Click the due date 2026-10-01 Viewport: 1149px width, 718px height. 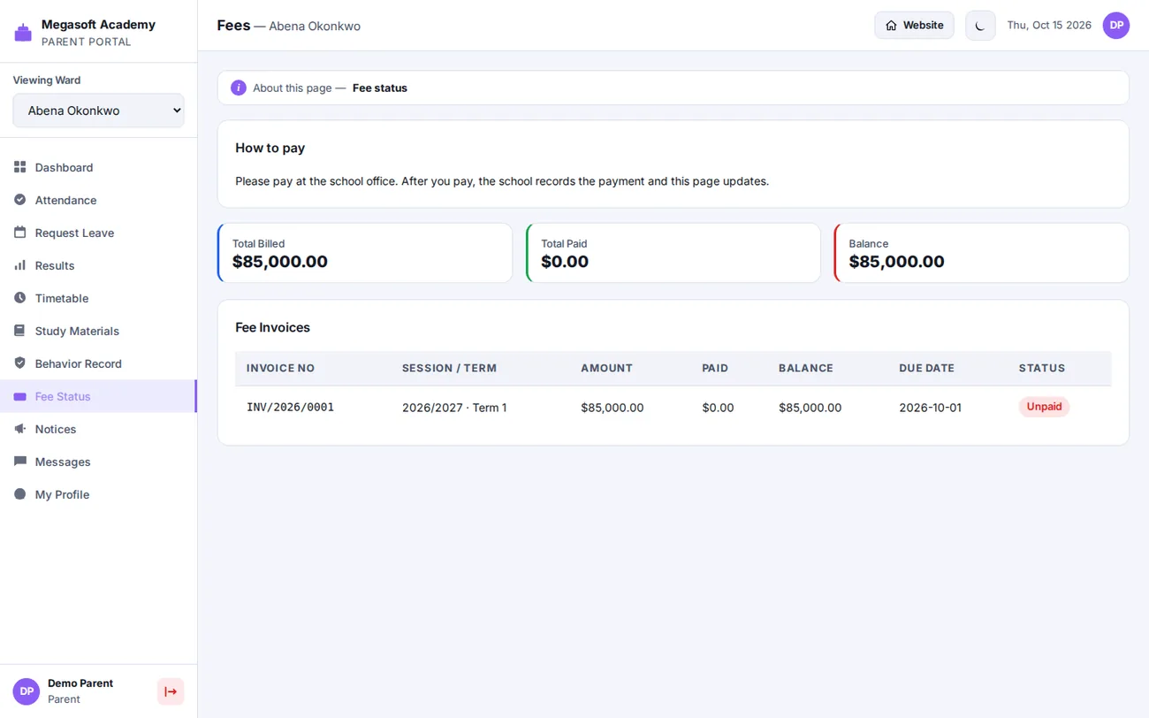(x=930, y=408)
